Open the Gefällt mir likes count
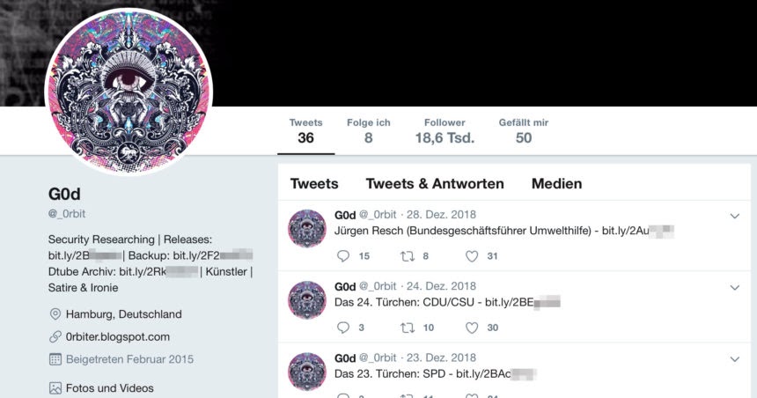Image resolution: width=757 pixels, height=398 pixels. (524, 131)
